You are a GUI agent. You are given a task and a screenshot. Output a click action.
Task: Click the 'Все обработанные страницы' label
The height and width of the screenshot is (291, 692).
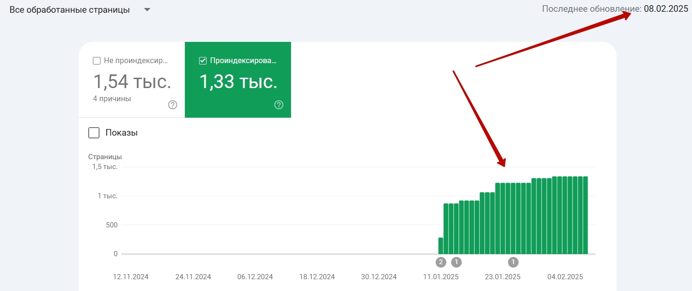point(70,10)
